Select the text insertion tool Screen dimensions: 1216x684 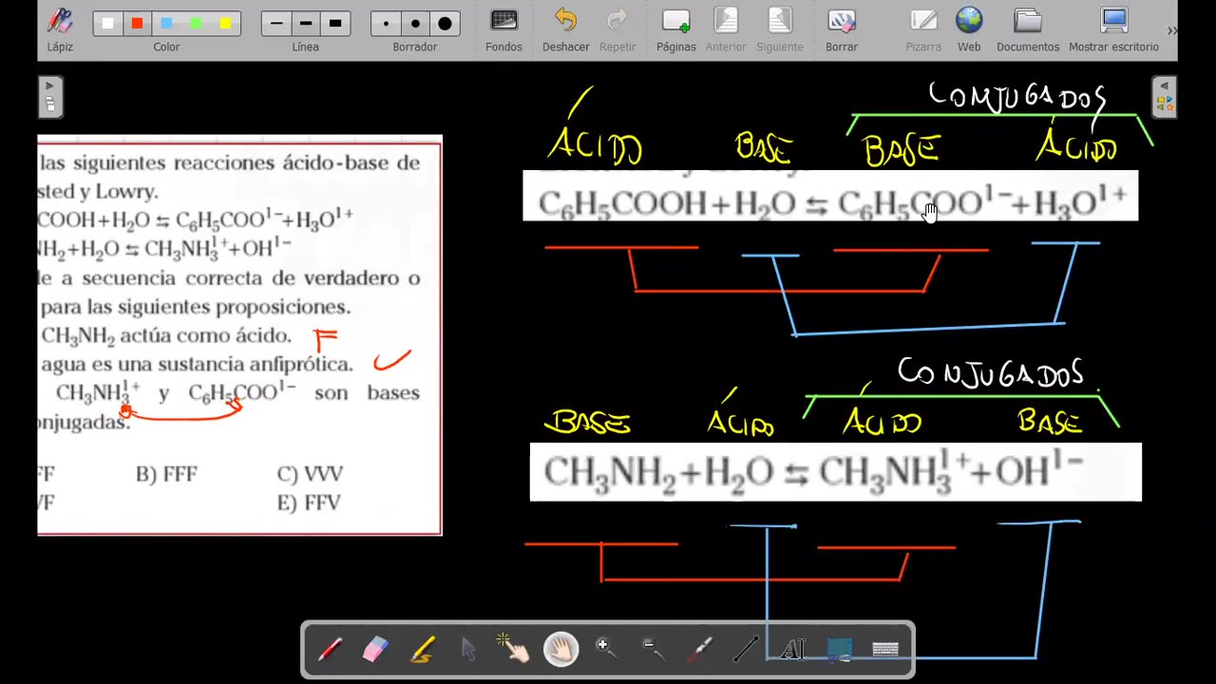click(792, 650)
